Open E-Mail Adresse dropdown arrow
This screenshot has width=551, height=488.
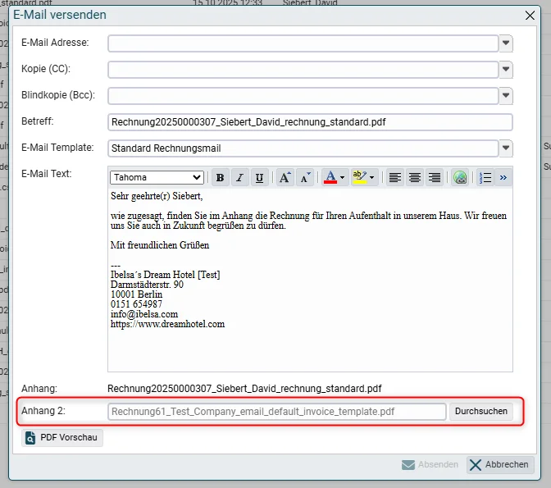pyautogui.click(x=506, y=43)
